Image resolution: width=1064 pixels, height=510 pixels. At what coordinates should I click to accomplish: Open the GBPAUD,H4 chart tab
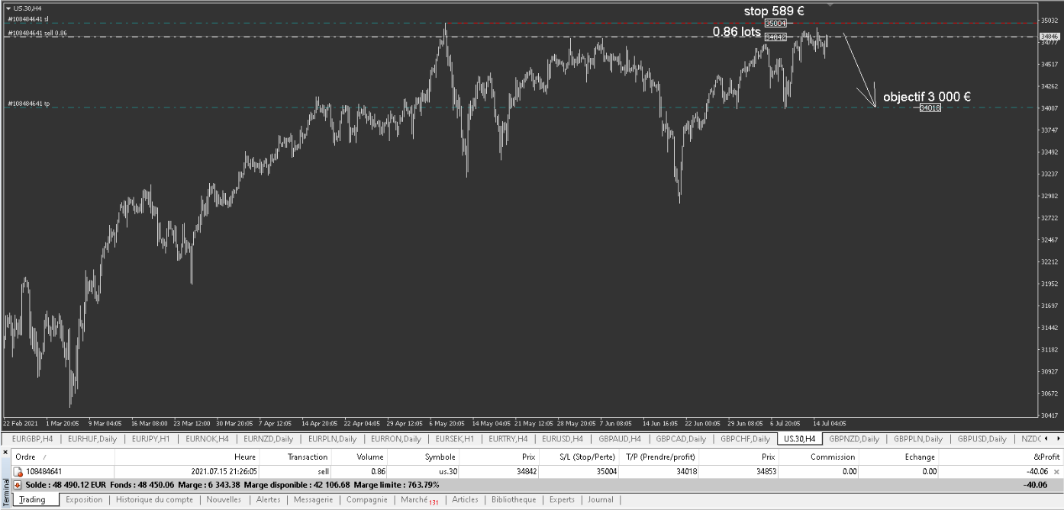click(620, 439)
